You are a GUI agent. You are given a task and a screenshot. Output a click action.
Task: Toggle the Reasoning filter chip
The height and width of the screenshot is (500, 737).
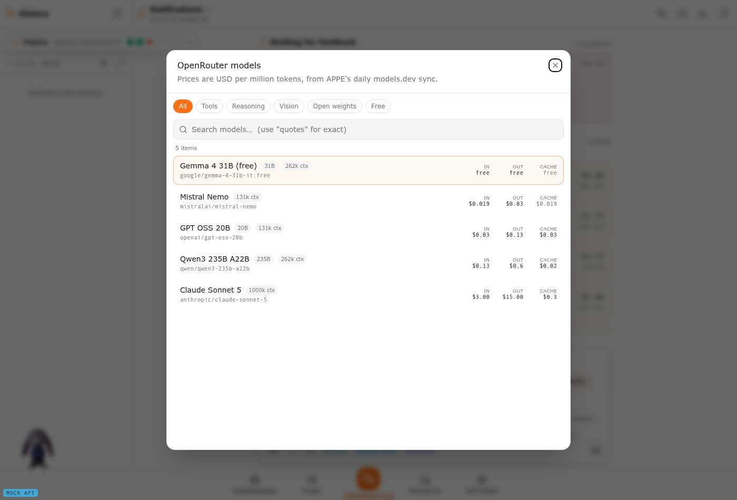click(x=248, y=106)
